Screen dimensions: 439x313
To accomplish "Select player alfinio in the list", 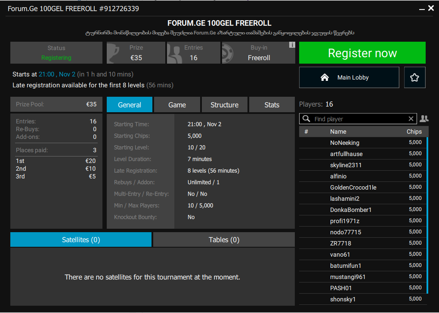I will pos(362,176).
